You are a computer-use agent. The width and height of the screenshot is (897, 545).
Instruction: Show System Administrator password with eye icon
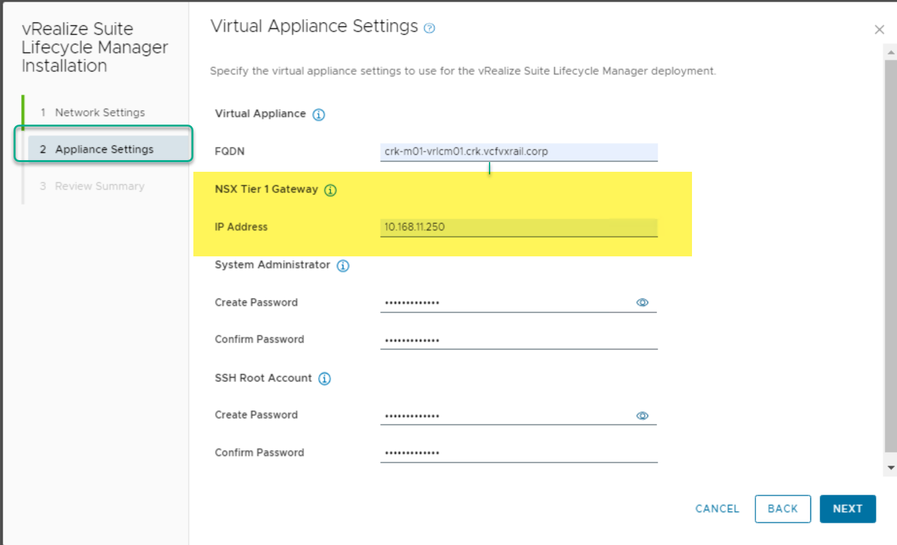[642, 302]
